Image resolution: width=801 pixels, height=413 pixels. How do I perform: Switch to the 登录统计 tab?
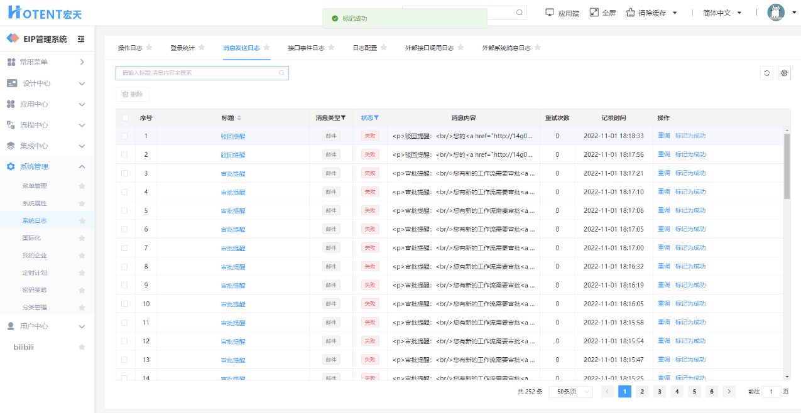182,48
